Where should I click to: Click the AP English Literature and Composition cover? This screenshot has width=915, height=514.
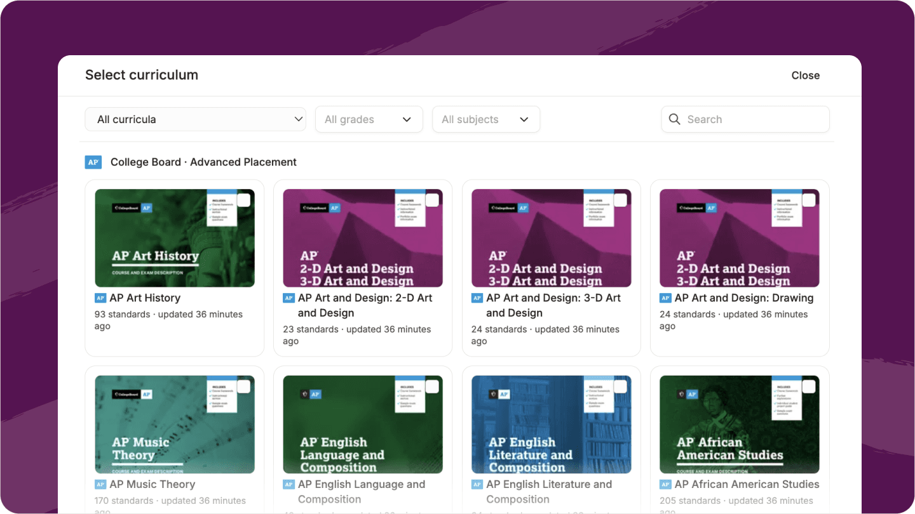[552, 425]
